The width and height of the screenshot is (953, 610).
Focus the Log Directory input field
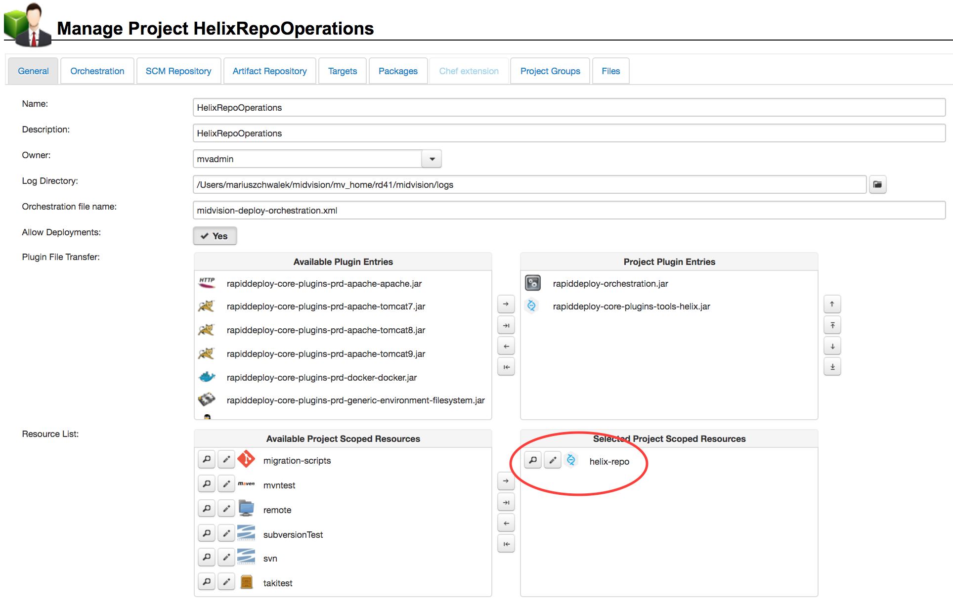[x=529, y=184]
